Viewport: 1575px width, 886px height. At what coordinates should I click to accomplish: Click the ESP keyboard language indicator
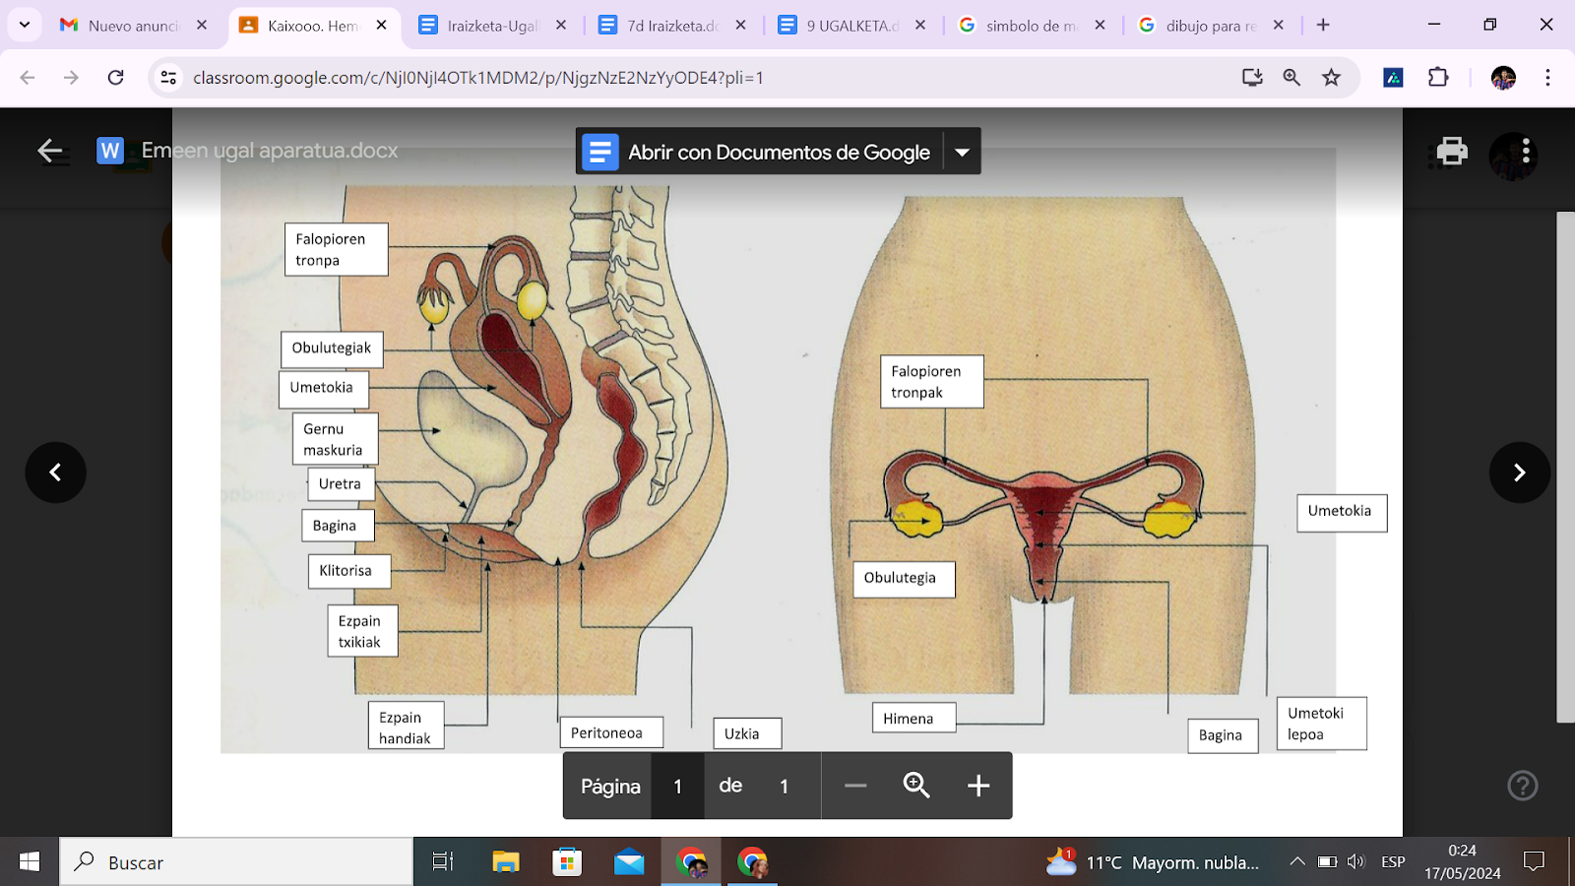click(1393, 861)
